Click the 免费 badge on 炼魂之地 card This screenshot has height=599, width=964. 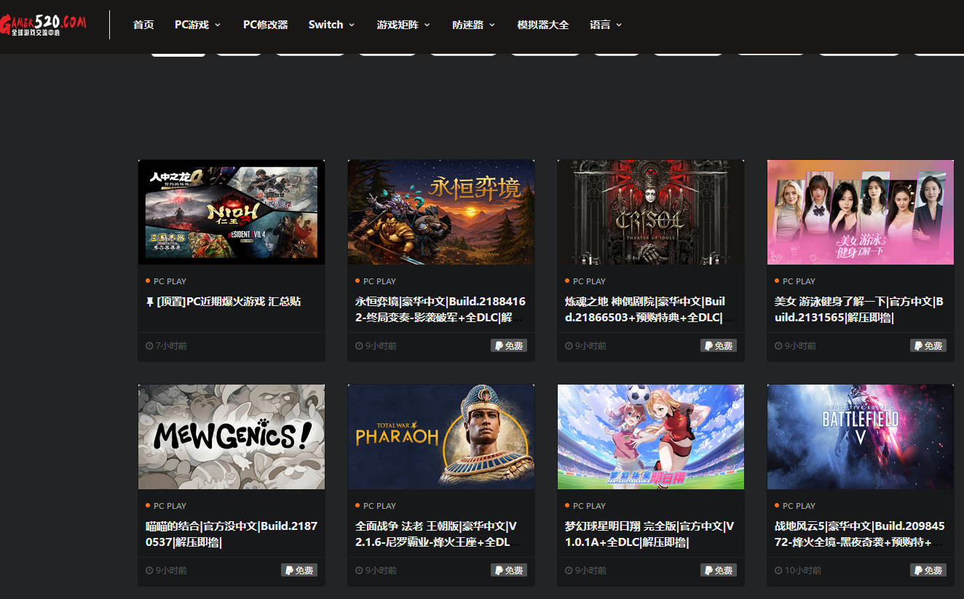tap(719, 346)
